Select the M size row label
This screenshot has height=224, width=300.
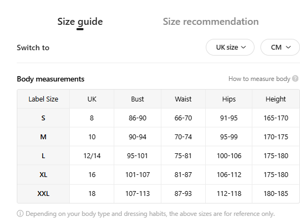(x=43, y=137)
